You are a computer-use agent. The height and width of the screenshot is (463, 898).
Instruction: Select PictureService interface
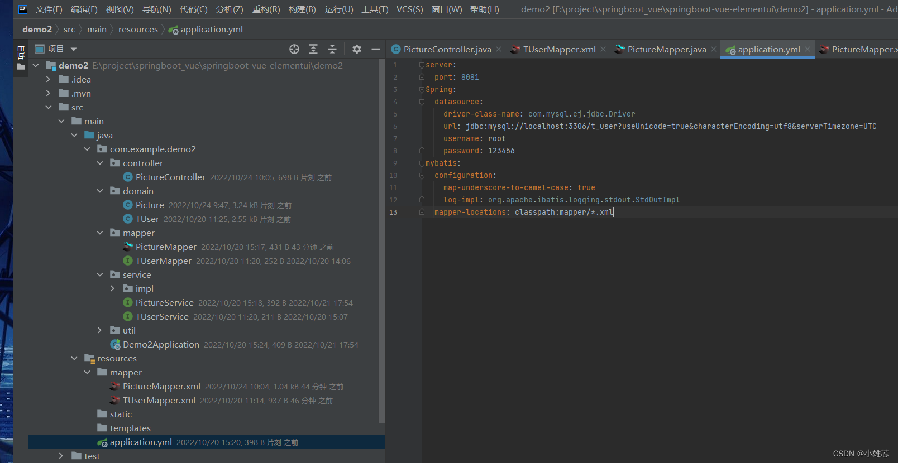(x=165, y=302)
